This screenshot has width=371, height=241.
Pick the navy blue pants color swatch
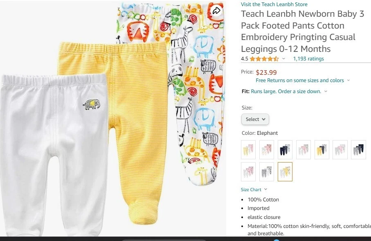(285, 150)
